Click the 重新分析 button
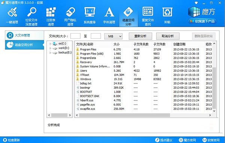Viewport: 225px width, 143px height. pyautogui.click(x=140, y=36)
